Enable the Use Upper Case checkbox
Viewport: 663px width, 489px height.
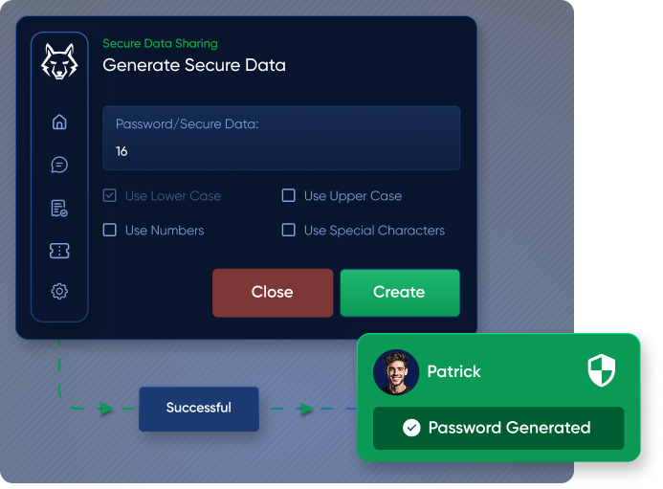click(x=288, y=196)
